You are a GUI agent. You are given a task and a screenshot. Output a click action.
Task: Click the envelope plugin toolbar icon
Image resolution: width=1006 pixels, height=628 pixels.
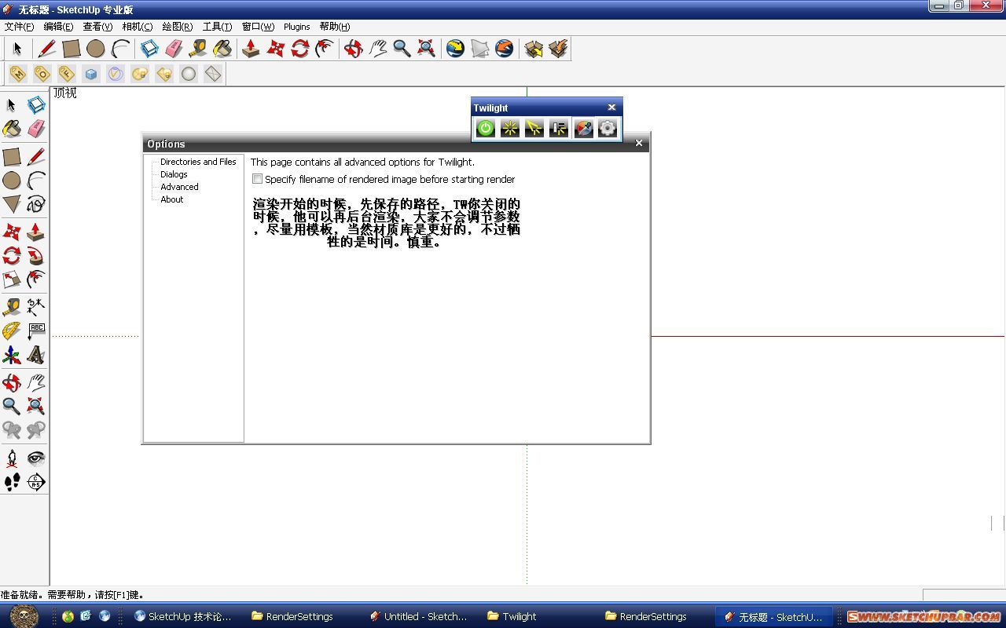point(213,74)
